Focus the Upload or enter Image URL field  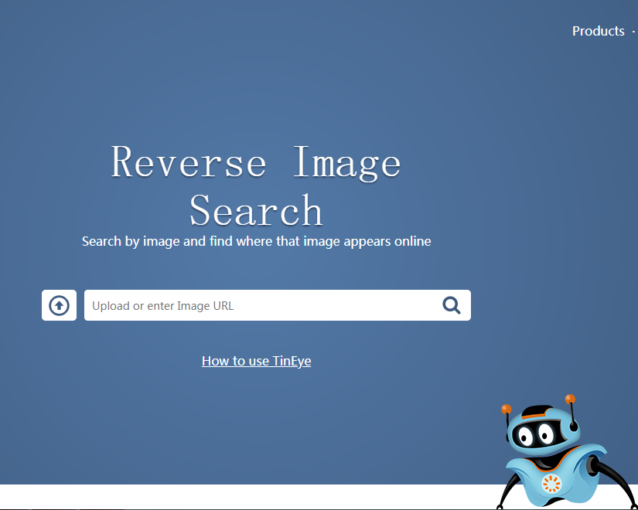[259, 305]
